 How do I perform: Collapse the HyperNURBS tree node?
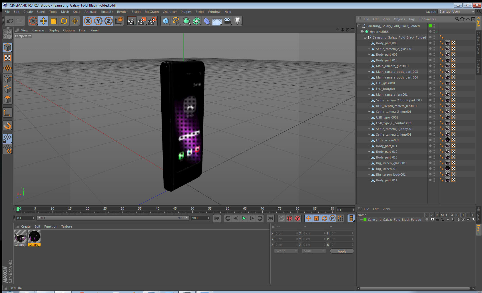[362, 32]
